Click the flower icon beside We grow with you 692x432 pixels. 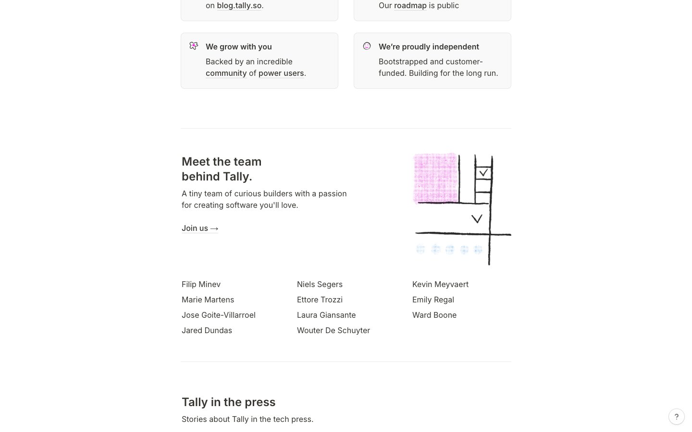click(x=194, y=46)
